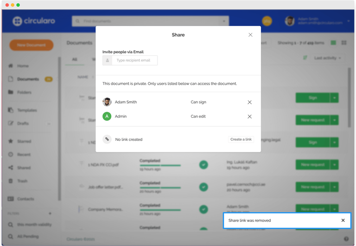
Task: Click the green Admin avatar icon
Action: [x=107, y=116]
